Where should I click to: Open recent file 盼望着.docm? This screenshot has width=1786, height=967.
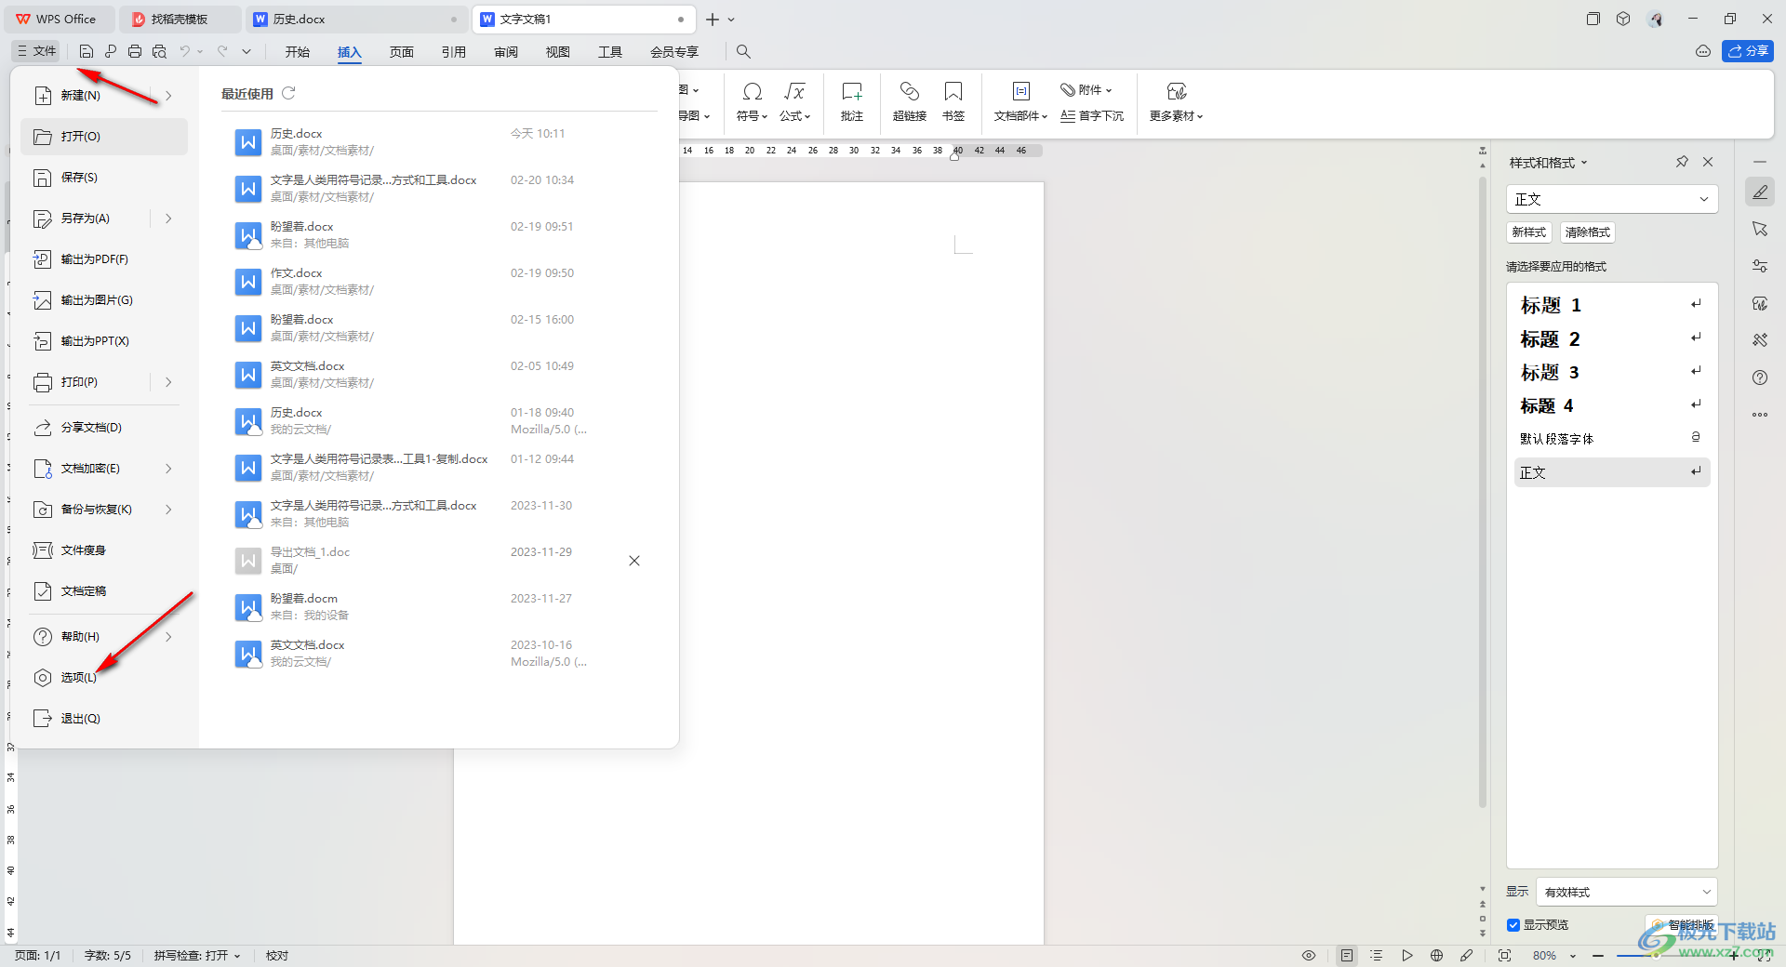[x=439, y=607]
